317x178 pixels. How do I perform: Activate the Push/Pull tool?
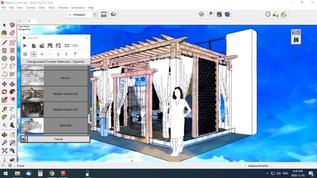click(x=12, y=84)
